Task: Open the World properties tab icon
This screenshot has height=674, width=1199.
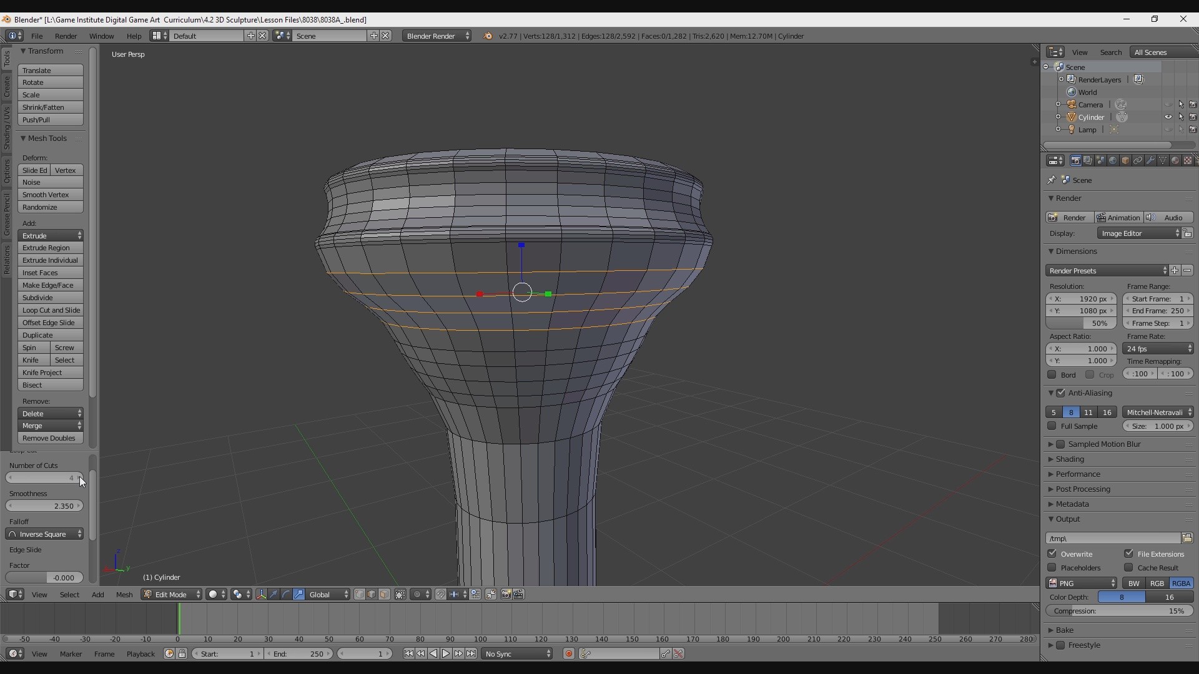Action: pyautogui.click(x=1113, y=160)
